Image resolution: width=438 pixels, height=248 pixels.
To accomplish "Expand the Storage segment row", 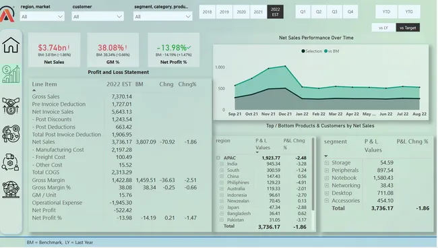I will pos(327,162).
